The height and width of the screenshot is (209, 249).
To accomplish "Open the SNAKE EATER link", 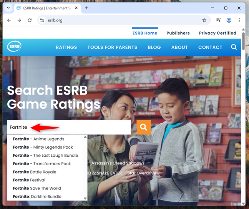I will pyautogui.click(x=105, y=173).
